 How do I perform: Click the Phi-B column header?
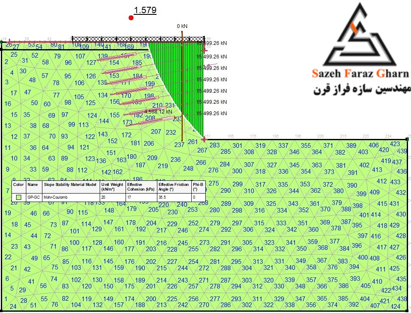click(x=198, y=187)
